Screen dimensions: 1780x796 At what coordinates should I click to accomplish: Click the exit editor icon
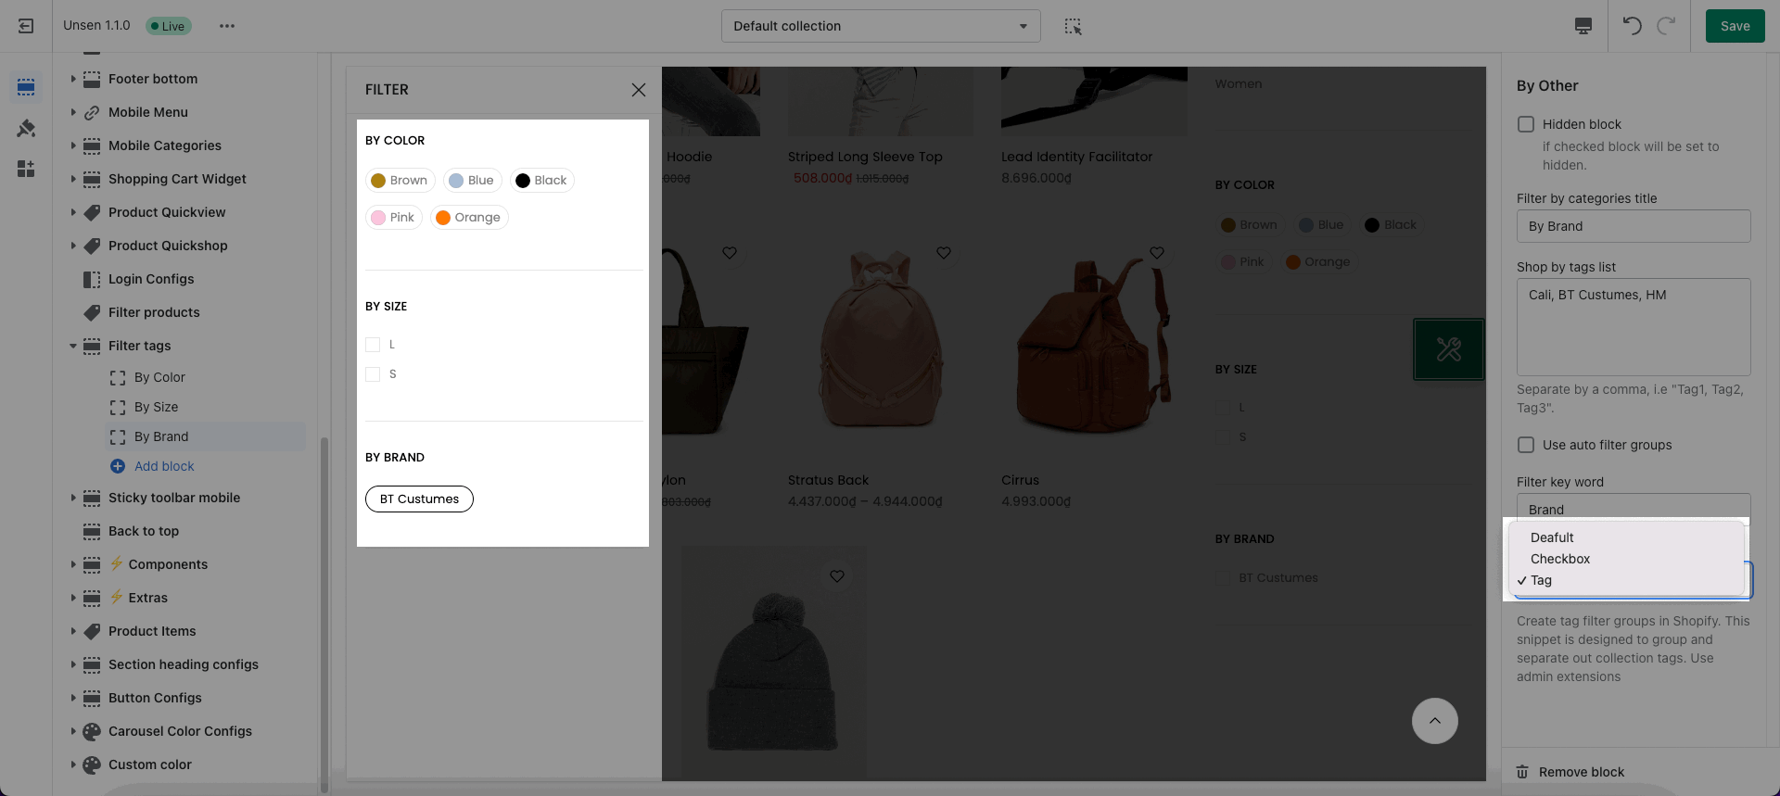pos(26,26)
